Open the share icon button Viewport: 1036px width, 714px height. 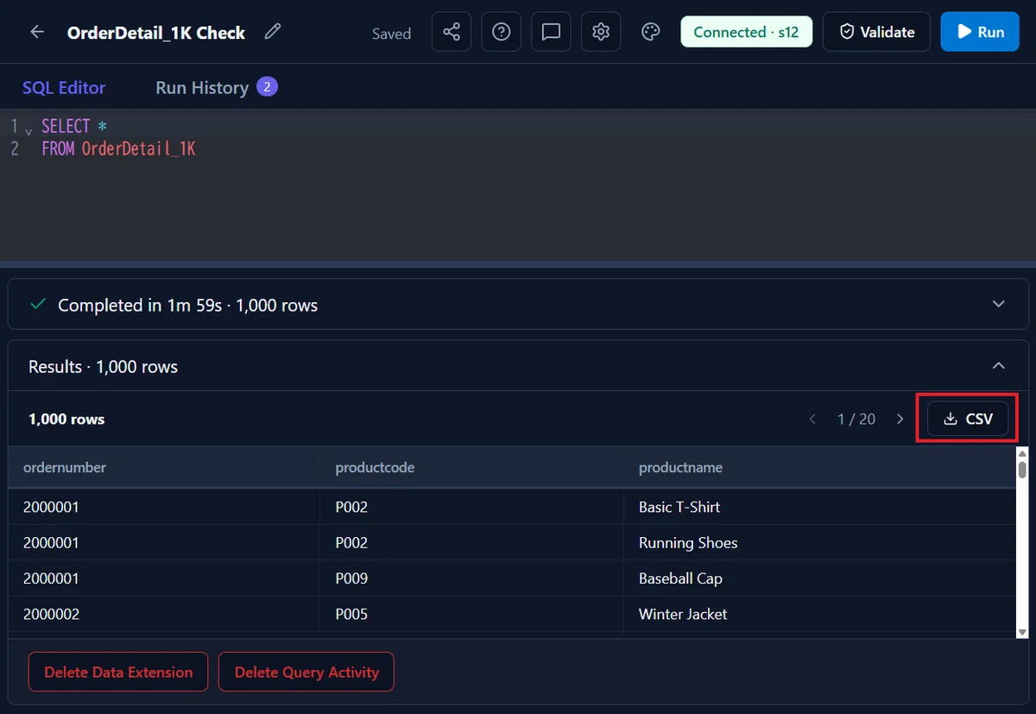pyautogui.click(x=451, y=32)
